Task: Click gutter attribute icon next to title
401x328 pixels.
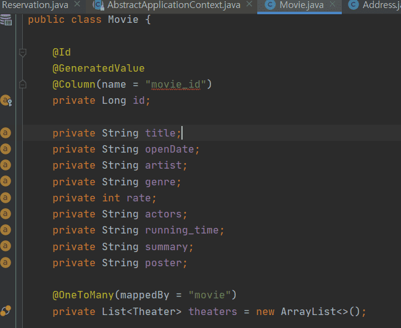Action: coord(6,133)
